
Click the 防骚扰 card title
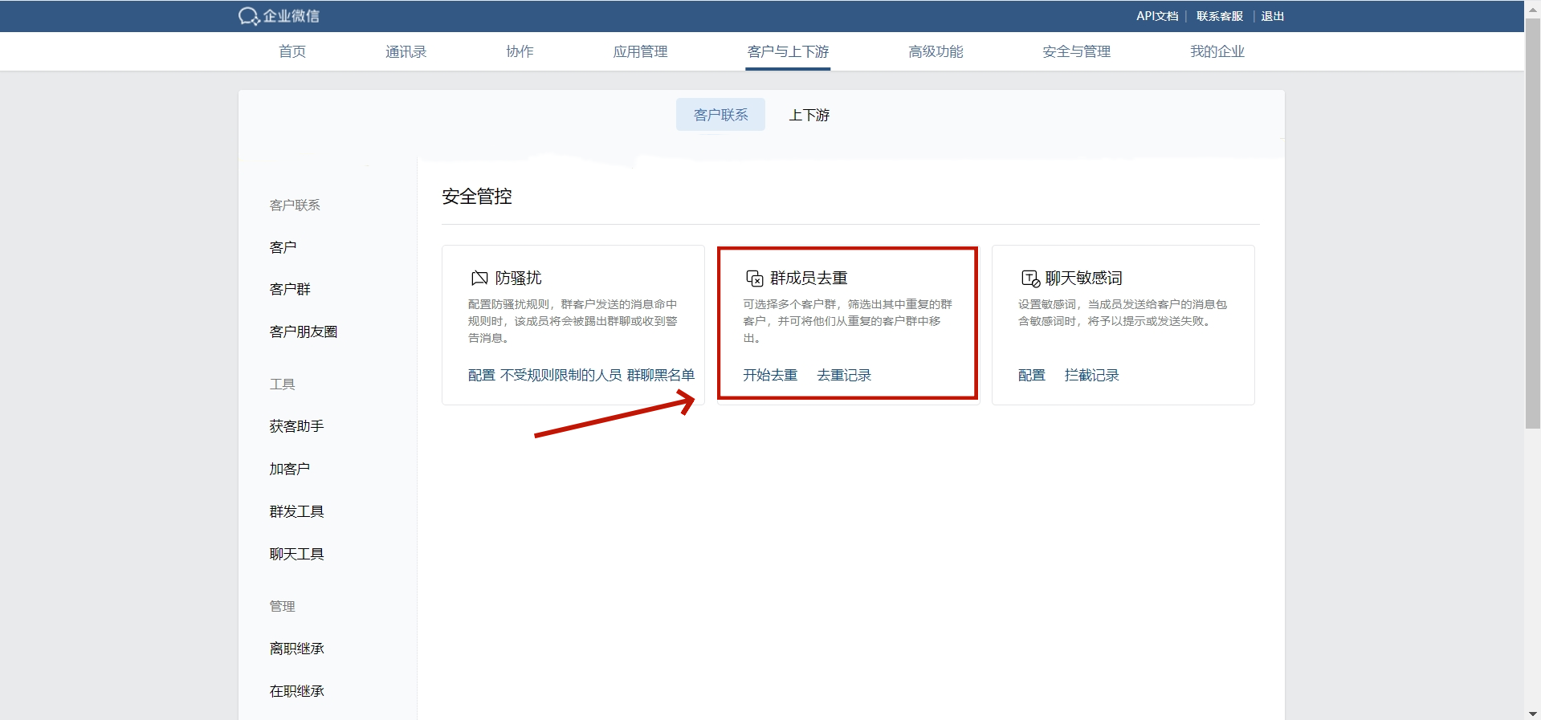click(x=518, y=278)
